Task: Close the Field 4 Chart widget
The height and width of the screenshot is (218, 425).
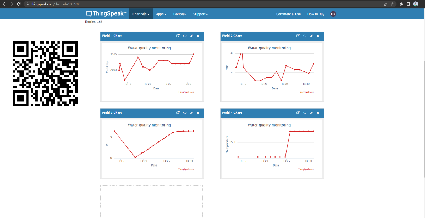Action: (318, 113)
